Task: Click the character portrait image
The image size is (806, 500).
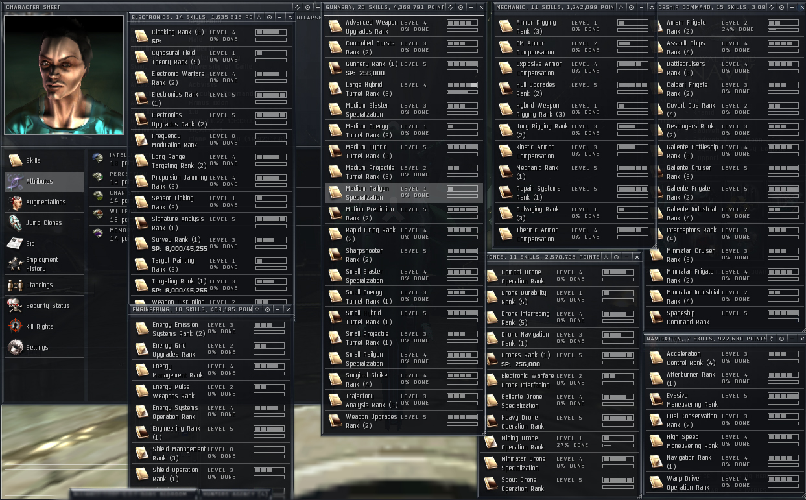Action: (x=64, y=75)
